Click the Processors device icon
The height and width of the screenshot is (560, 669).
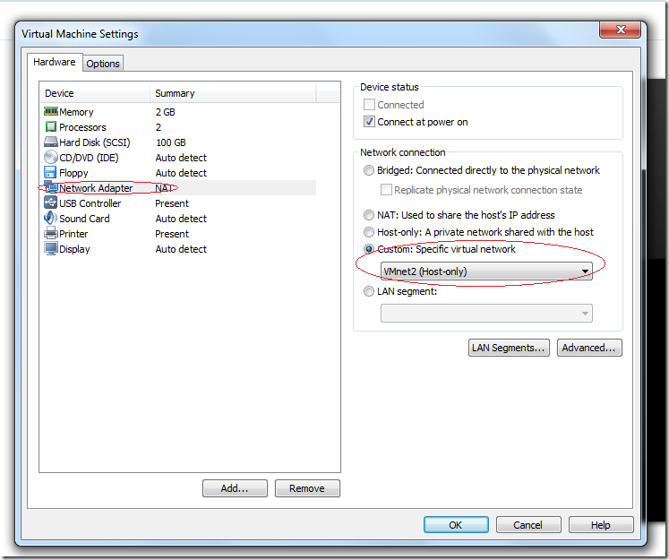(x=51, y=127)
